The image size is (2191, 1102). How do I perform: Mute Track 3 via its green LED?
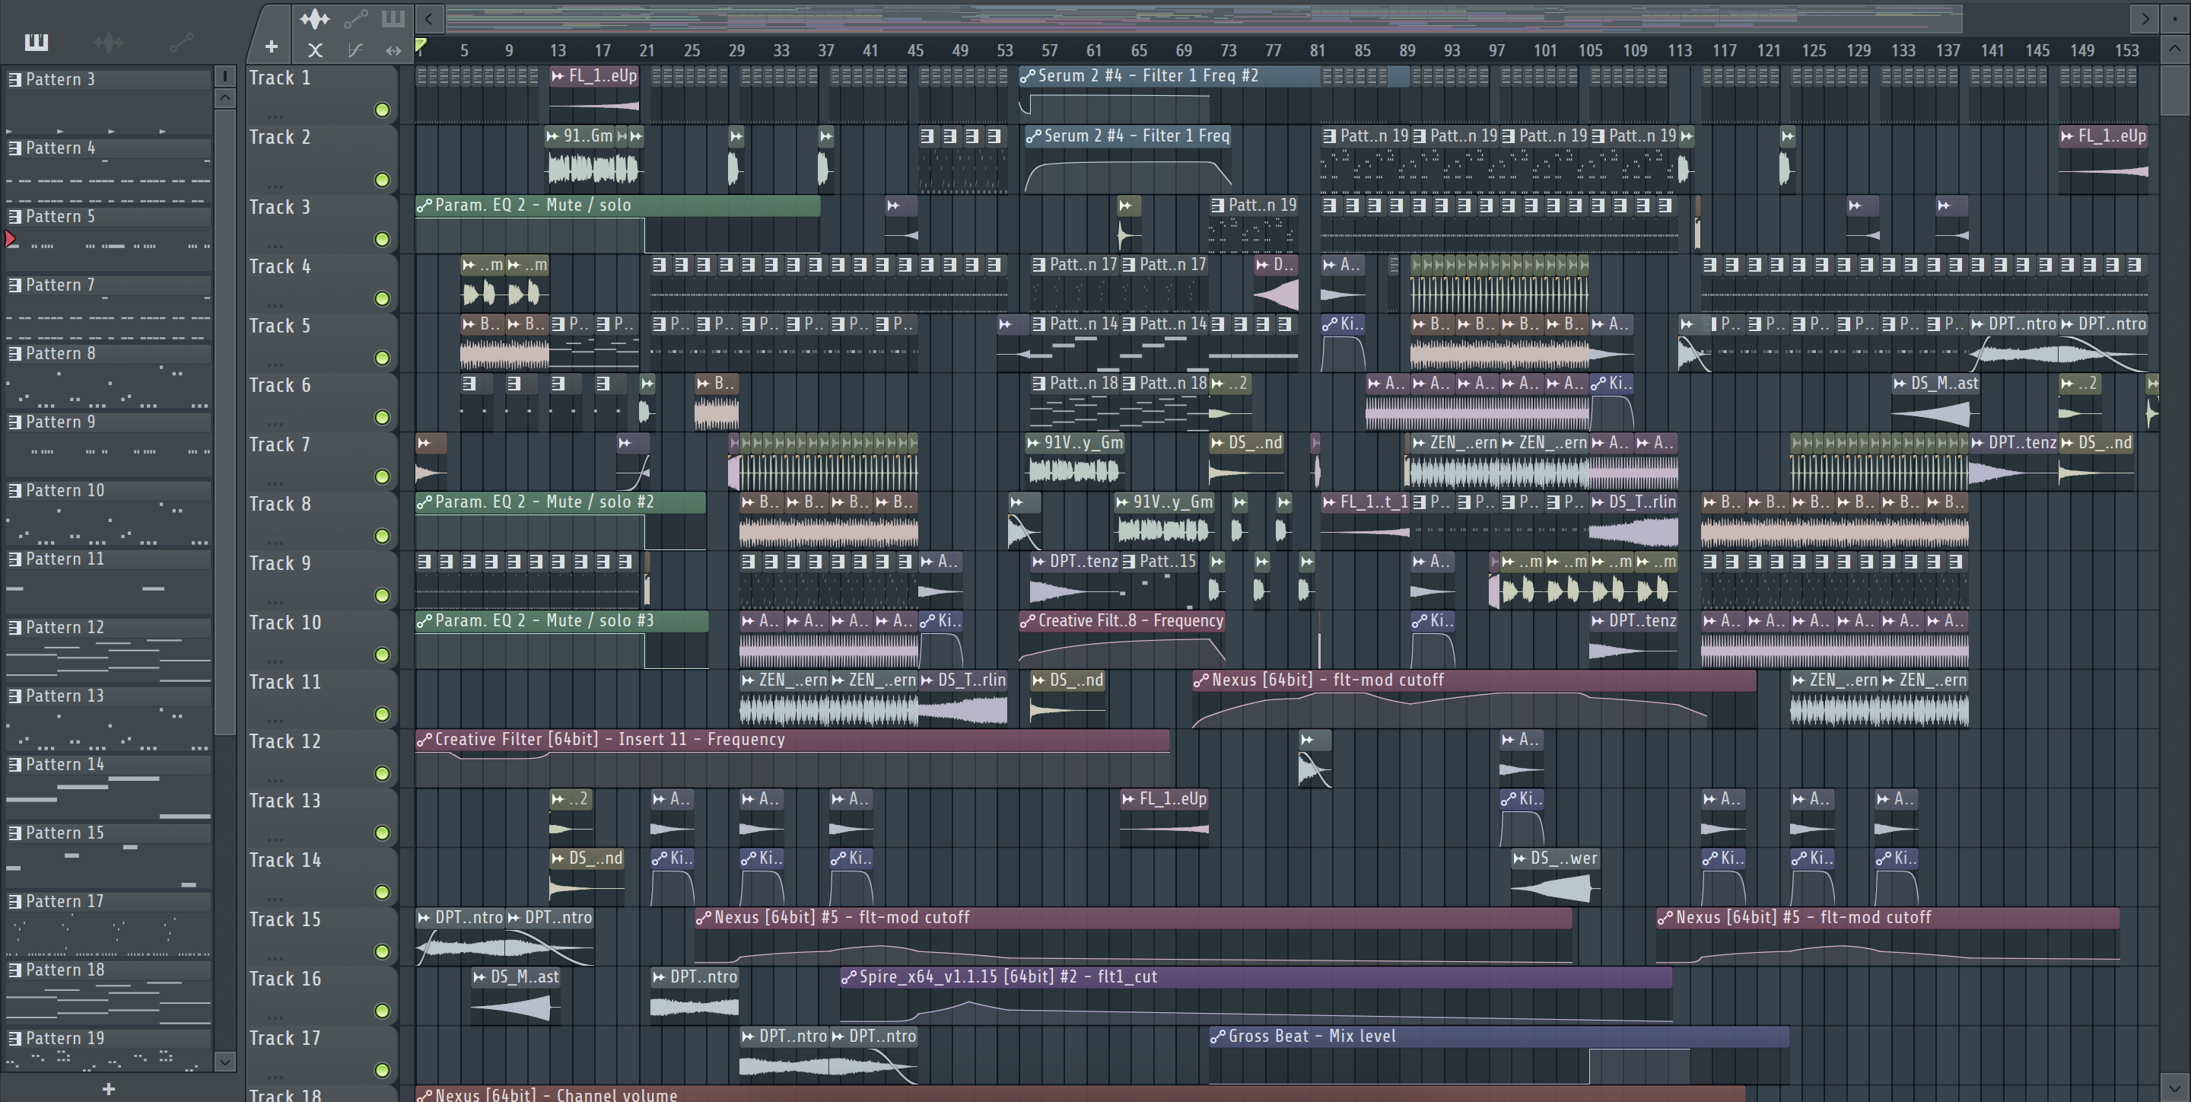point(382,240)
